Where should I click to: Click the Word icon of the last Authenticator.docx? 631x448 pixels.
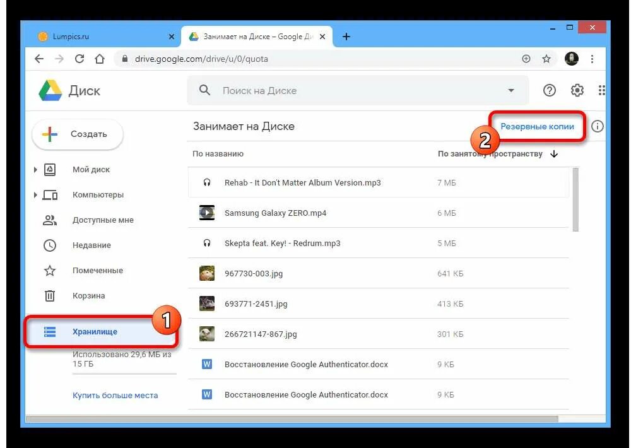tap(207, 394)
